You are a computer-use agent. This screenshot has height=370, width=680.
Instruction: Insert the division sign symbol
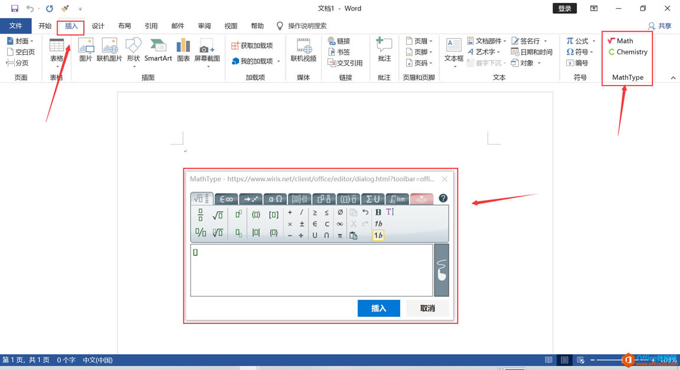point(301,235)
